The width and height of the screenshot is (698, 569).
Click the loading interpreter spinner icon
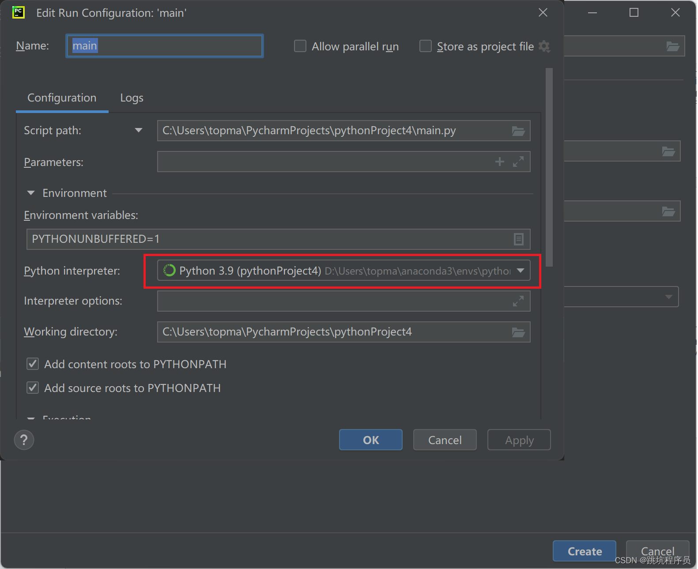170,271
